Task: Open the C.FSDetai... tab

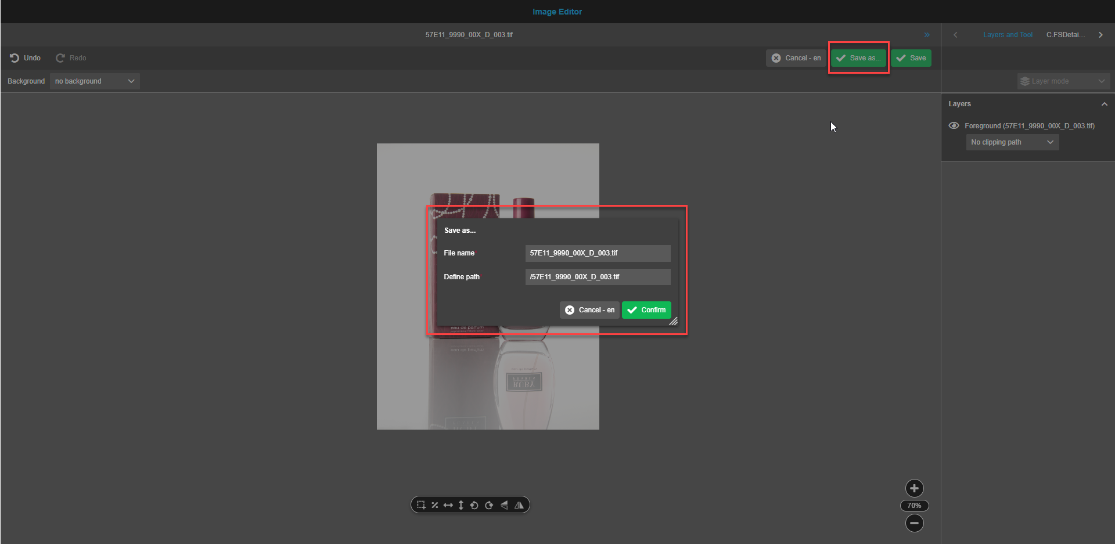Action: pos(1066,34)
